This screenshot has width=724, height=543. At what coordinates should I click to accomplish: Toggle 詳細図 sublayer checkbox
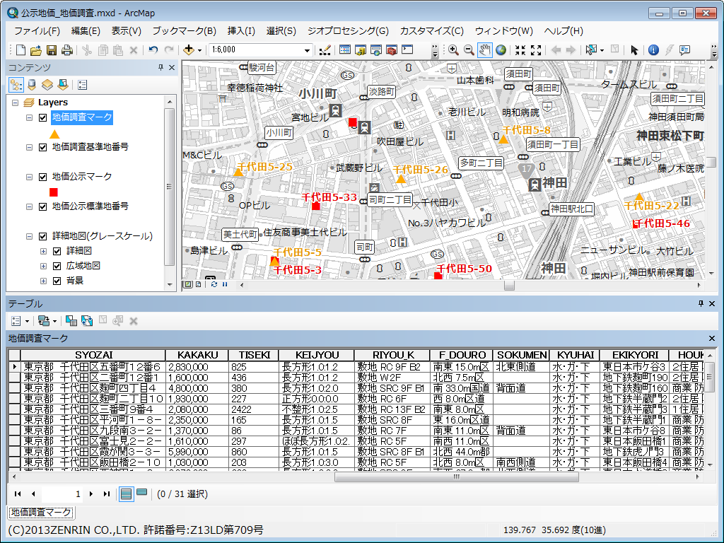pos(57,251)
